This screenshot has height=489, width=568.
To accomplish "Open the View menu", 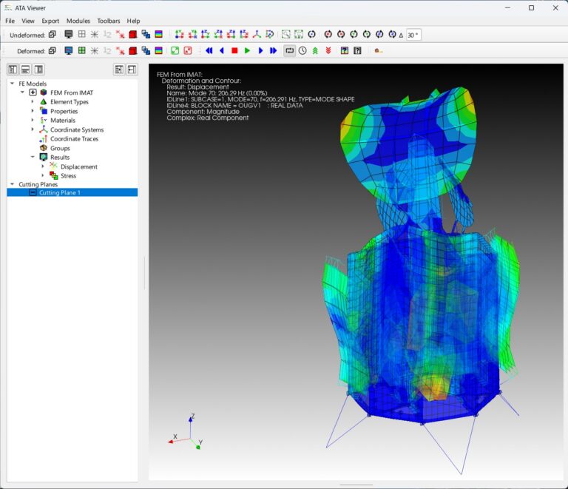I will [x=28, y=21].
